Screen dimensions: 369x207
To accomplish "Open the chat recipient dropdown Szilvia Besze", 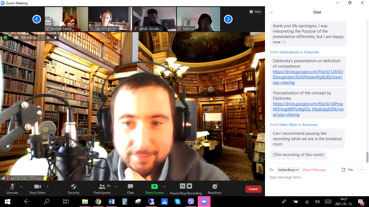I will tap(288, 170).
